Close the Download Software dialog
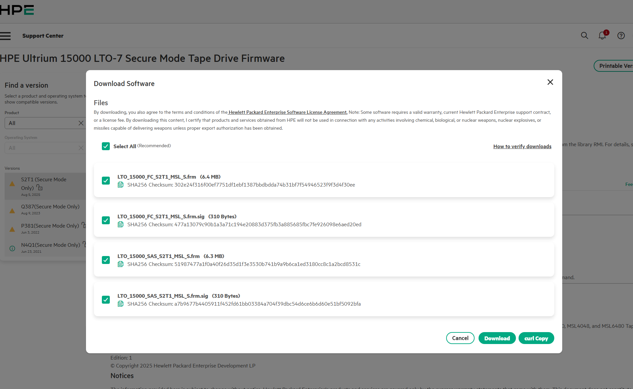Viewport: 633px width, 389px height. click(x=550, y=82)
